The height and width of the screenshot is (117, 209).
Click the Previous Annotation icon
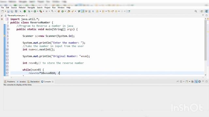103,11
